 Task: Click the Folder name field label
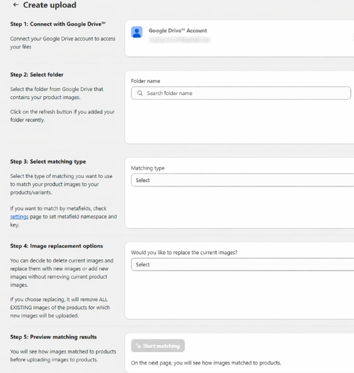click(146, 81)
